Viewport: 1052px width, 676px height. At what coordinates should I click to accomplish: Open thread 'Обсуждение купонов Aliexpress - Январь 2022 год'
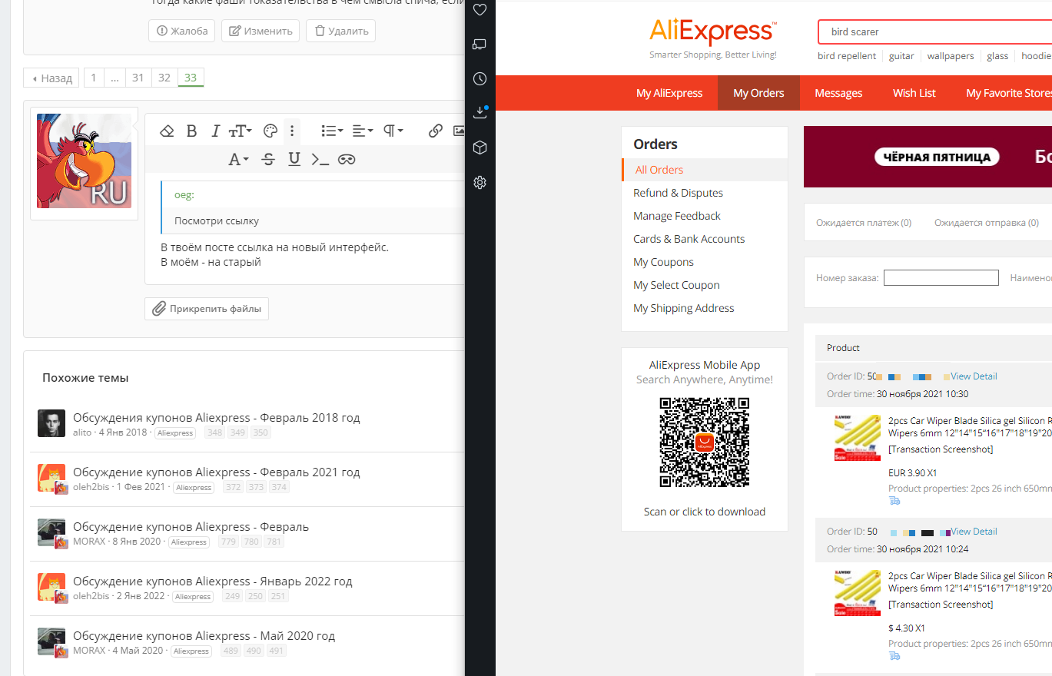click(213, 582)
